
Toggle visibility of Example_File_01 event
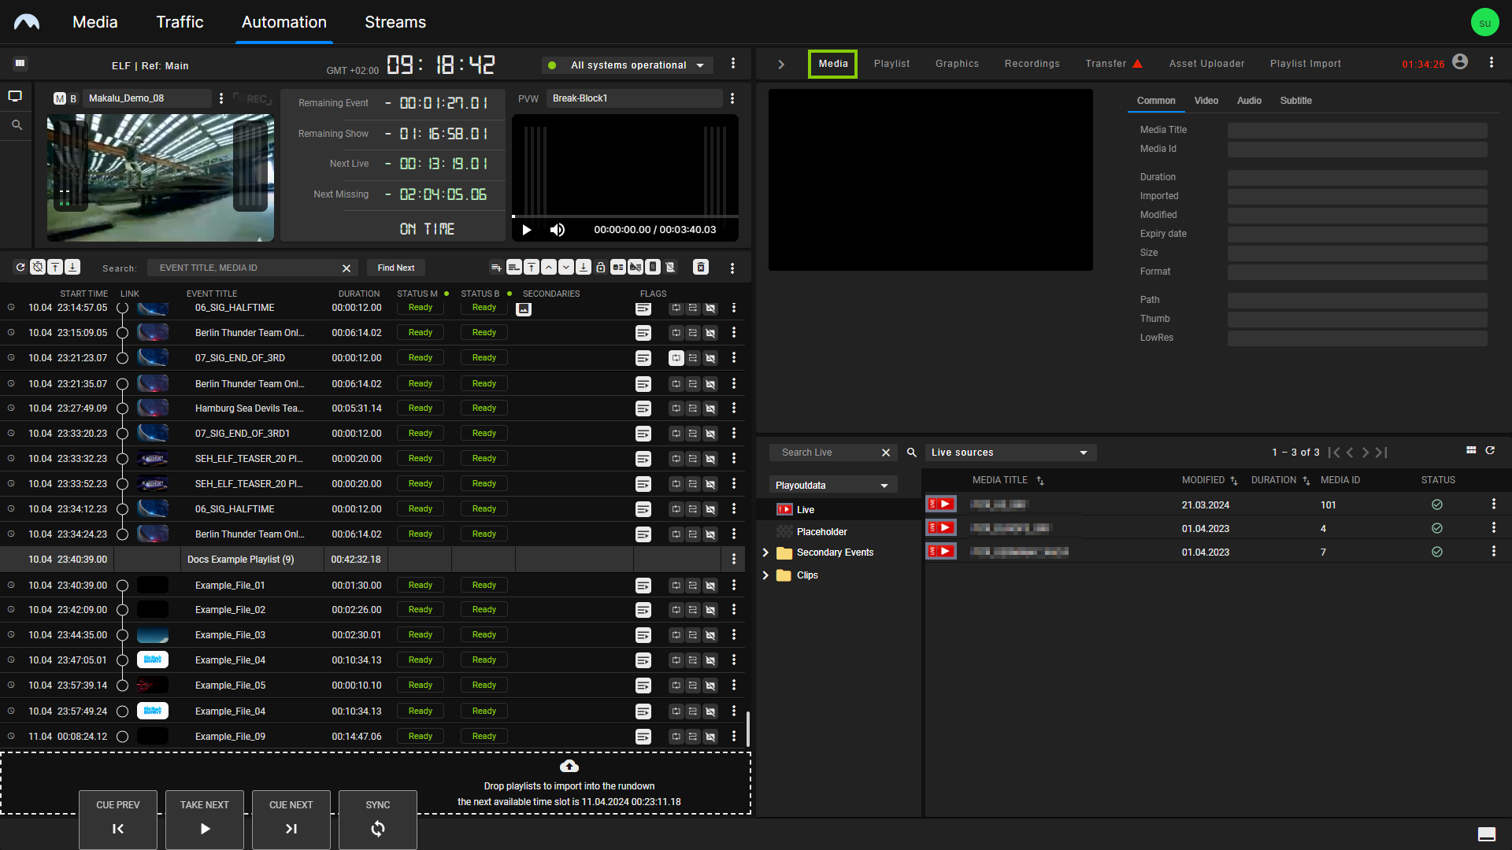pyautogui.click(x=10, y=584)
